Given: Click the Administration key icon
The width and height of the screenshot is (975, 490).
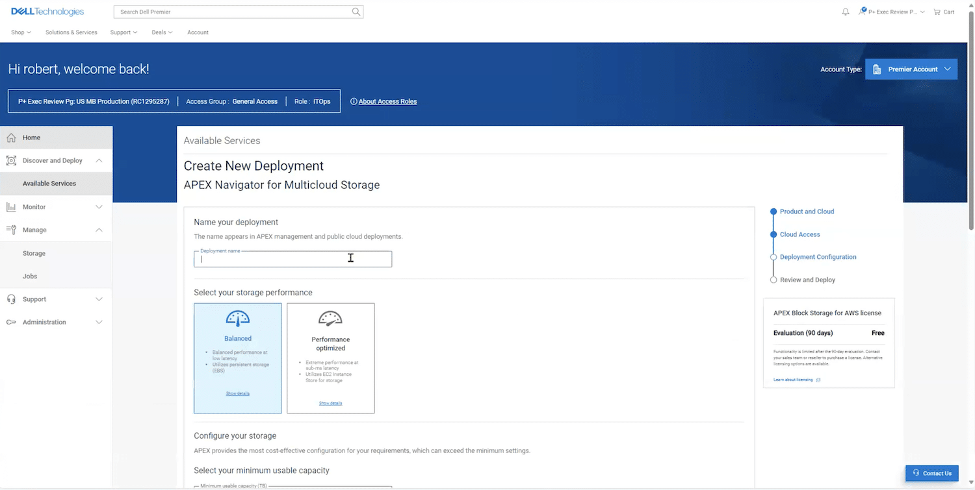Looking at the screenshot, I should tap(11, 323).
